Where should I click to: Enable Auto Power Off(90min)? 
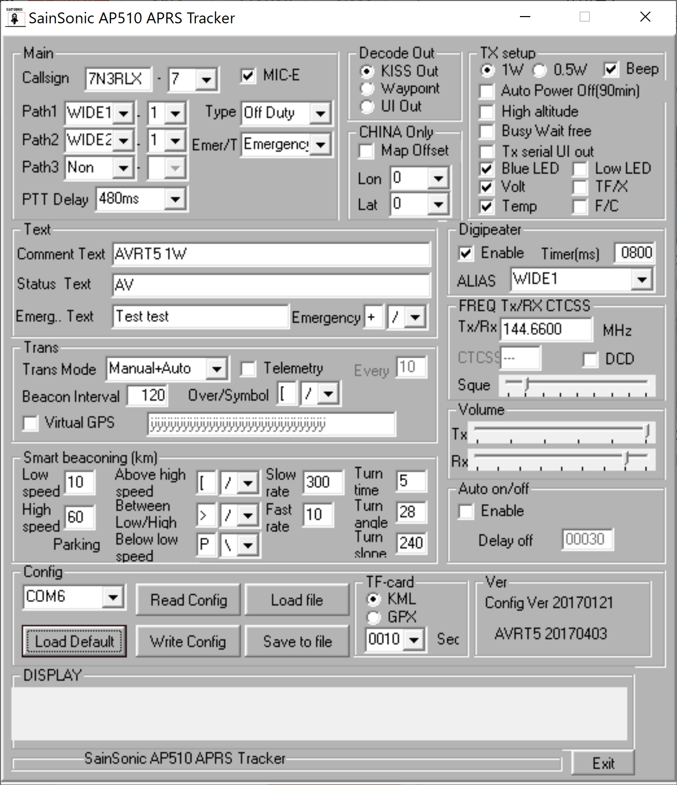click(487, 91)
